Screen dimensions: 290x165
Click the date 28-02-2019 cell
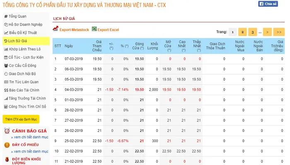[74, 110]
